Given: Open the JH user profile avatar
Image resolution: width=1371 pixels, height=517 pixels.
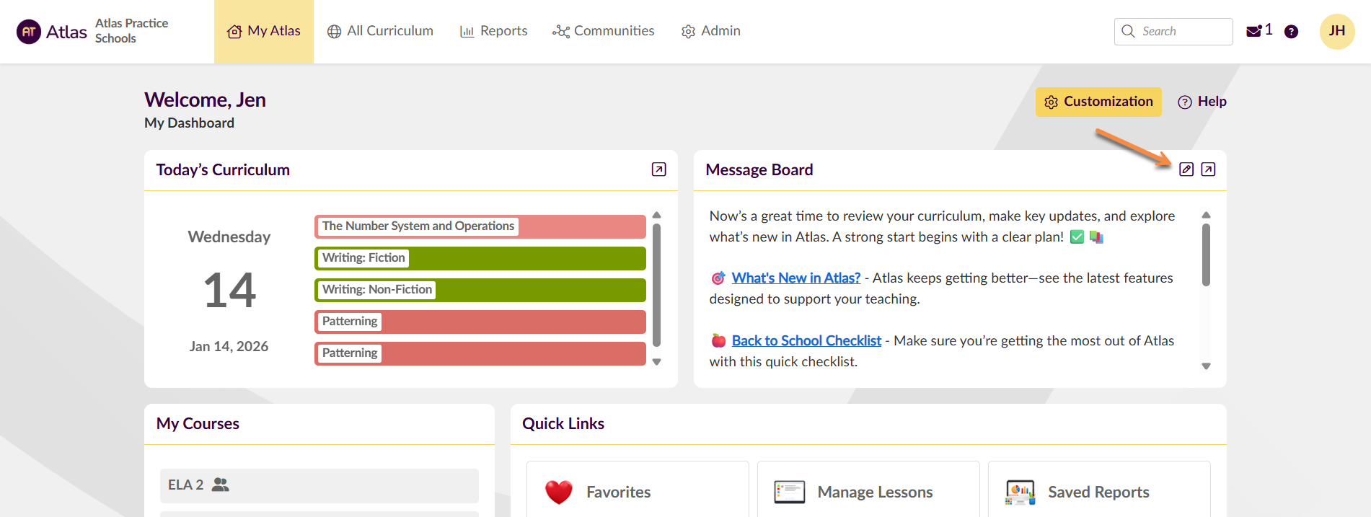Looking at the screenshot, I should pyautogui.click(x=1336, y=32).
